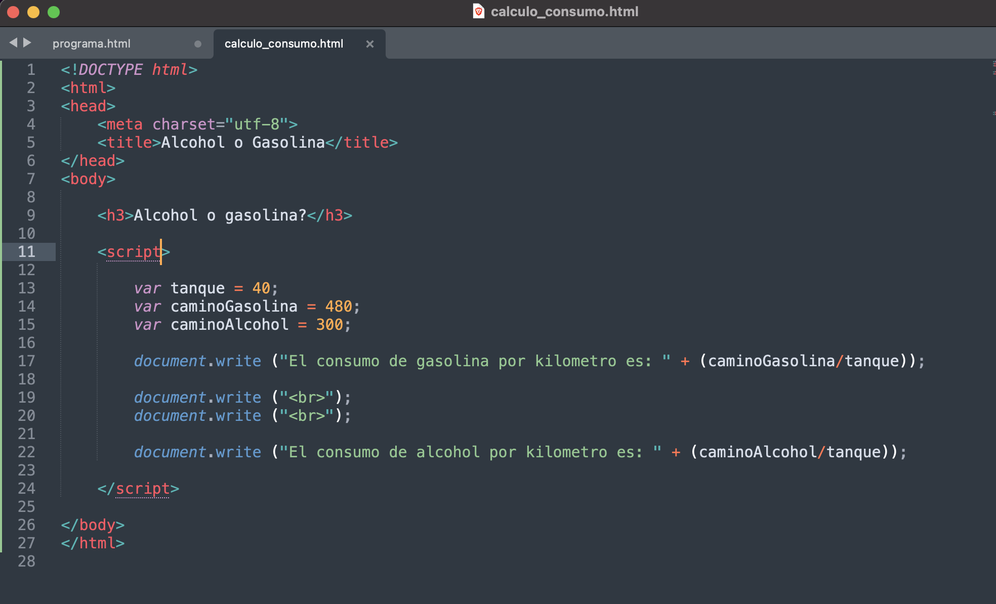
Task: Click the yellow minimize window button
Action: pos(33,12)
